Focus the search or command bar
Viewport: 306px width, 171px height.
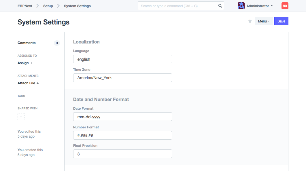(x=177, y=6)
